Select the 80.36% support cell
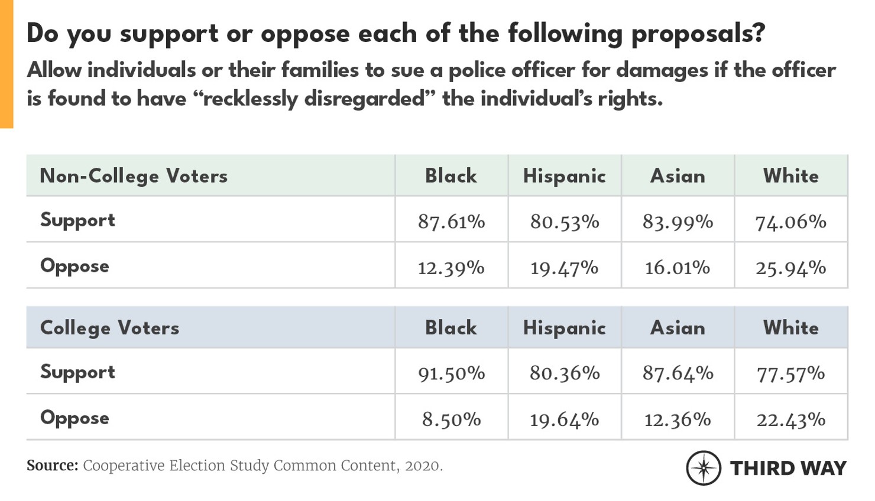The image size is (875, 501). tap(564, 373)
